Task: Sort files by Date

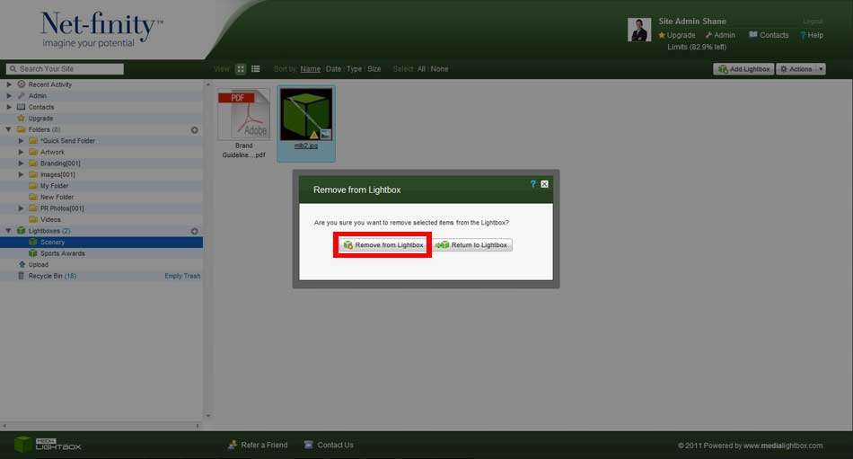Action: (x=333, y=69)
